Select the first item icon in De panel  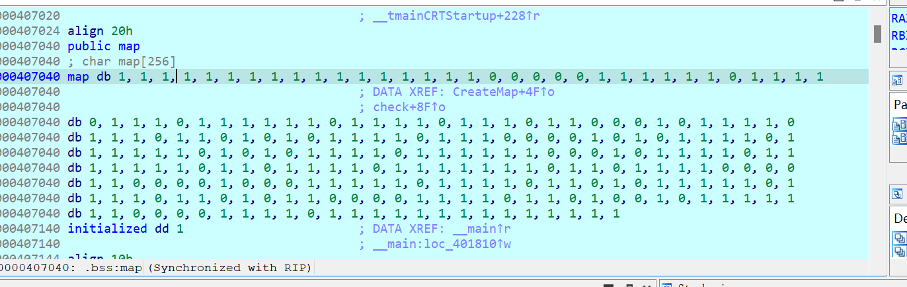pos(899,237)
